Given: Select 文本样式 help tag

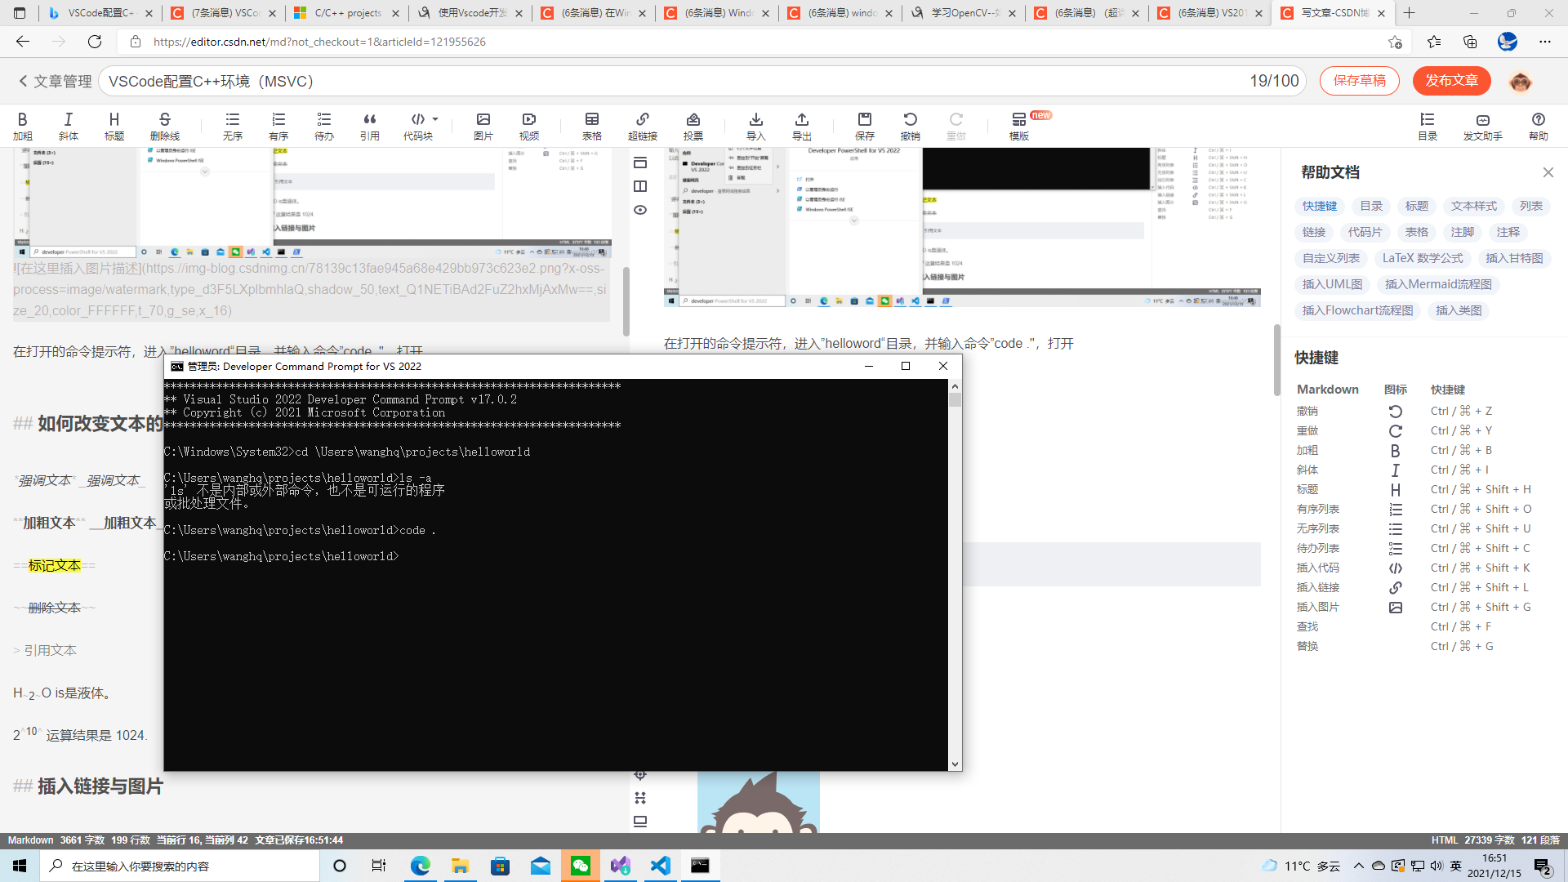Looking at the screenshot, I should pyautogui.click(x=1474, y=206).
